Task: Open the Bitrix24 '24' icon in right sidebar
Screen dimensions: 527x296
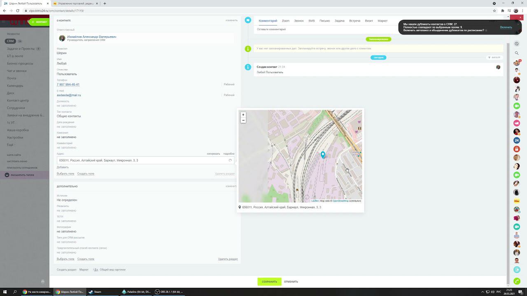Action: 517,140
